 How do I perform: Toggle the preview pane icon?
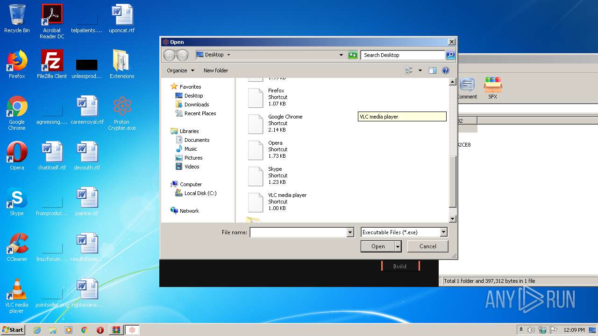[x=432, y=70]
